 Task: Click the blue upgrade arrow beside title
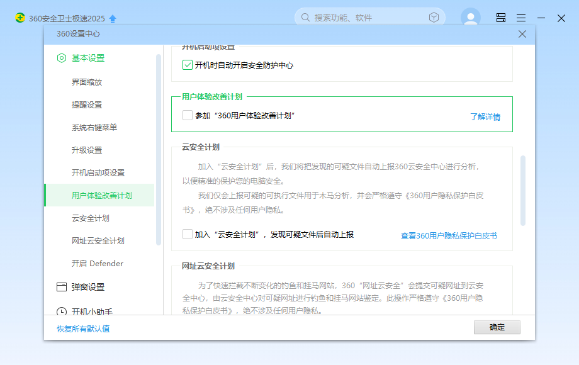pyautogui.click(x=113, y=18)
